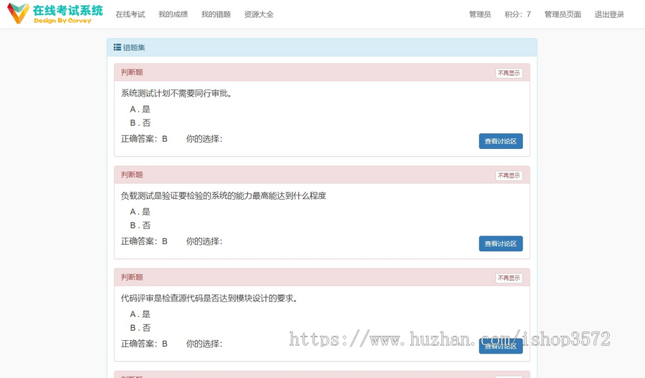Click option A.是 under 系统测试计划 question

140,110
